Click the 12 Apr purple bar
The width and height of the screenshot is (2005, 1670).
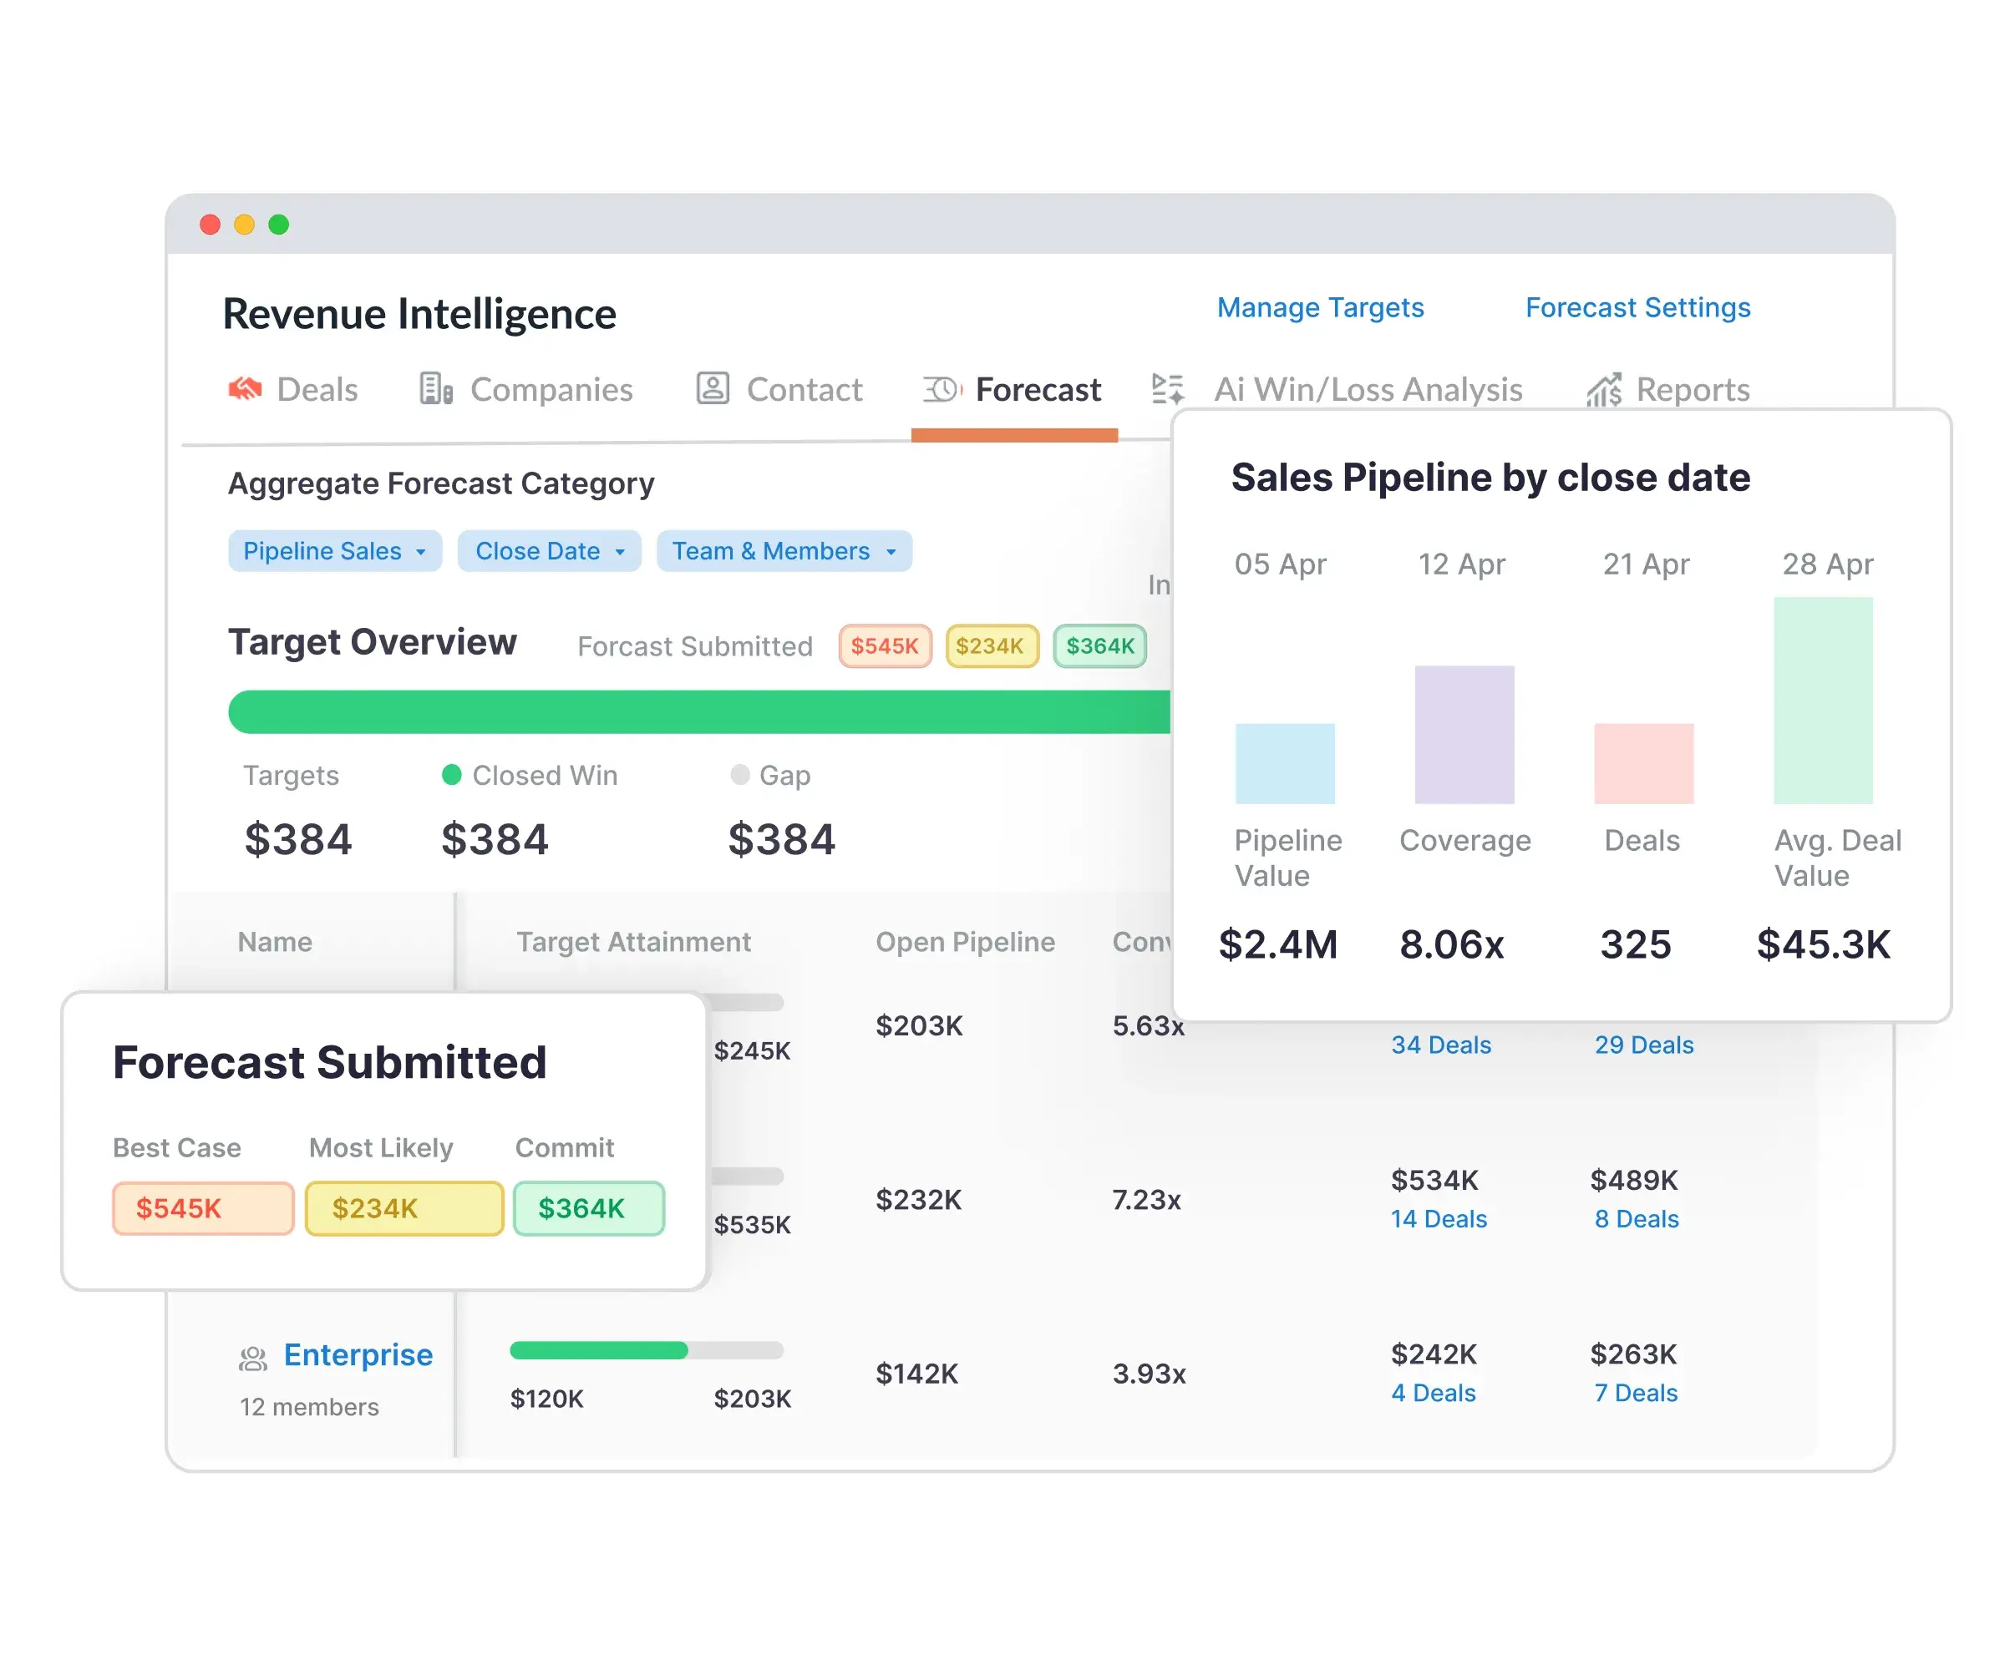1464,735
